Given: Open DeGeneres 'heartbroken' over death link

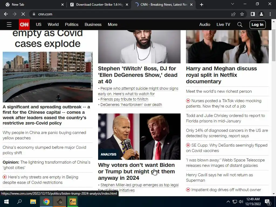Looking at the screenshot, I should [x=131, y=105].
